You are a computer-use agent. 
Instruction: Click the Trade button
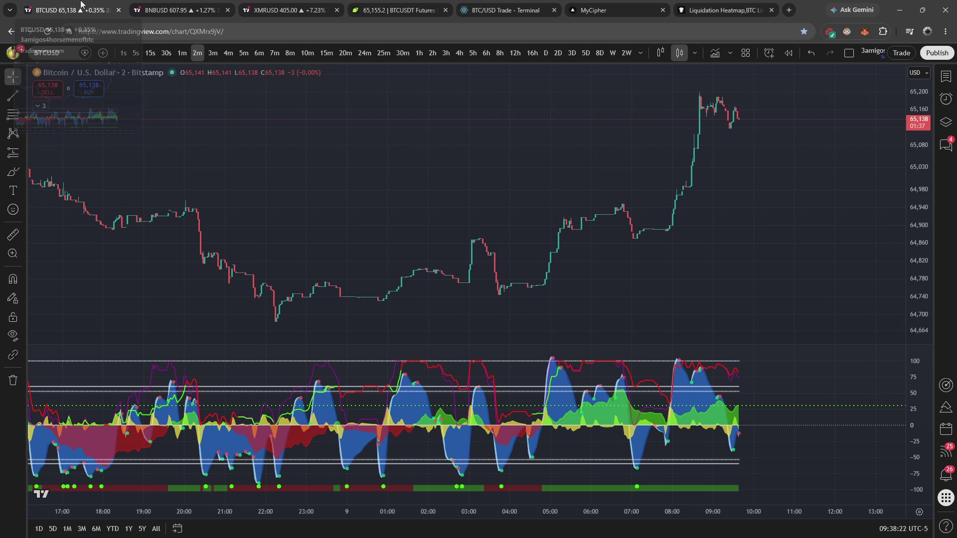click(x=901, y=53)
